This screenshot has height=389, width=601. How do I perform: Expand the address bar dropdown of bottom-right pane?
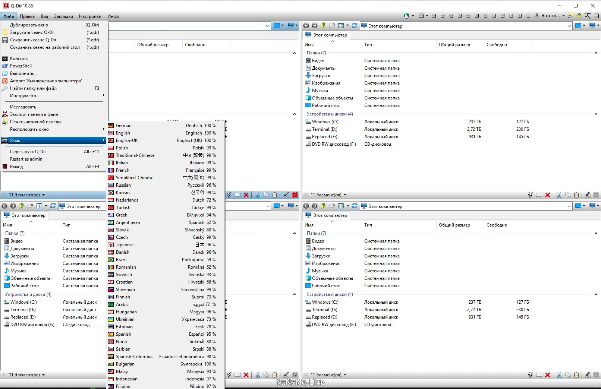569,206
